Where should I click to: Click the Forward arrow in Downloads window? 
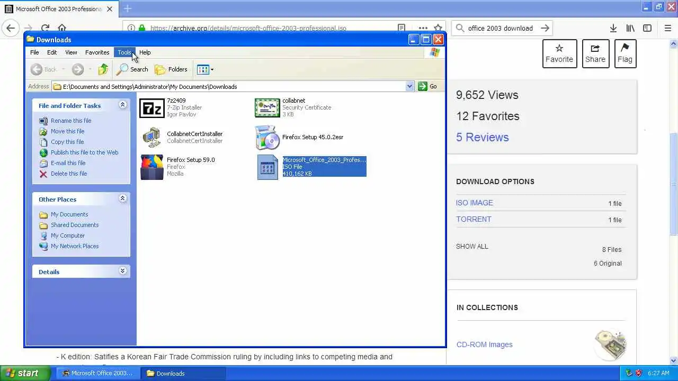[x=78, y=69]
